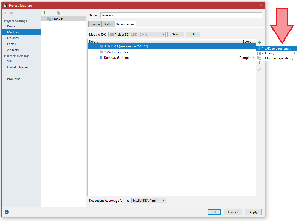The image size is (299, 221).
Task: Click the module Name input field
Action: (x=181, y=15)
